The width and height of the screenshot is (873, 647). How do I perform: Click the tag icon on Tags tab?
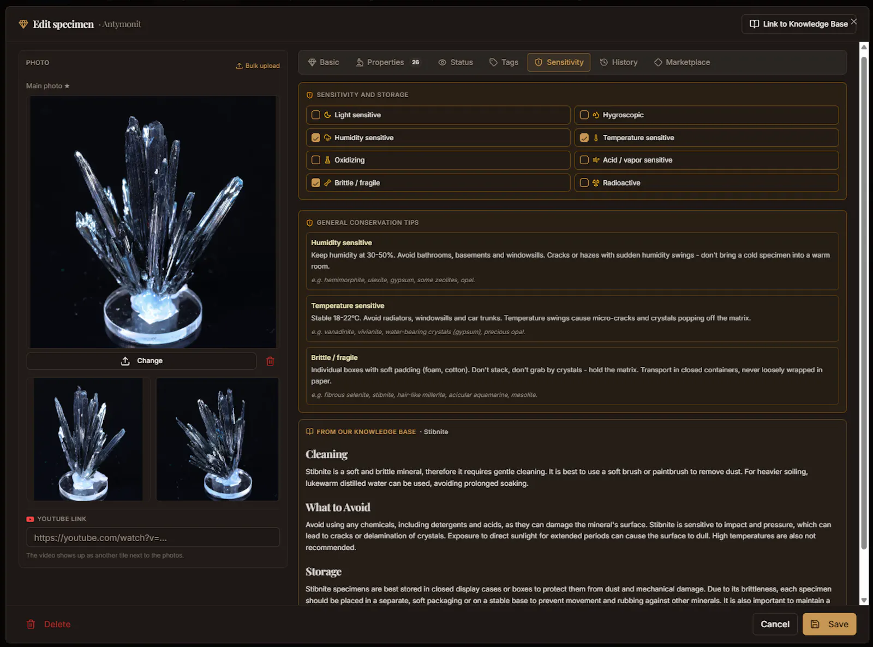493,62
